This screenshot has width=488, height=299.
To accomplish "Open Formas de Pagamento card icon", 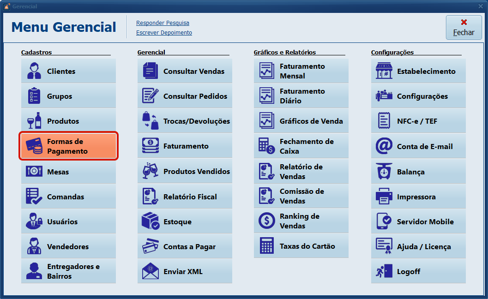I will [34, 146].
